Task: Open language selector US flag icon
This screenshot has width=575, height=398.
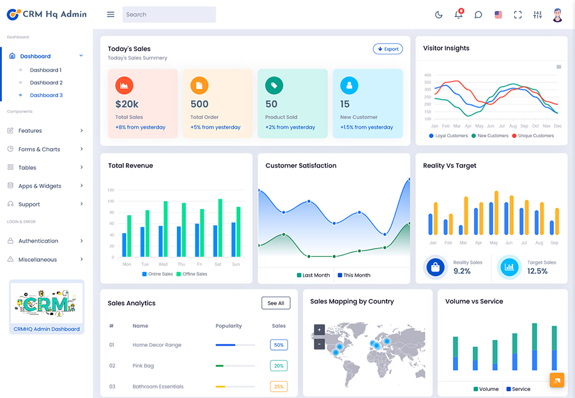Action: point(498,15)
